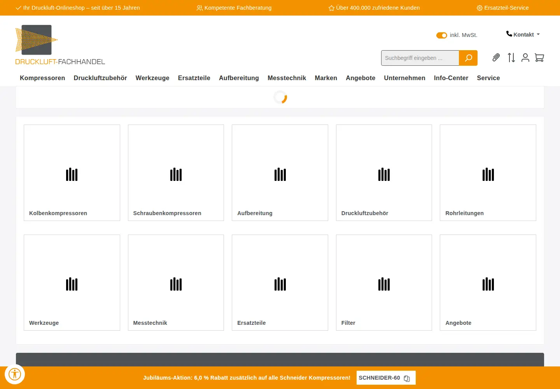Click the phone icon beside Kontakt
This screenshot has height=389, width=560.
(x=509, y=34)
